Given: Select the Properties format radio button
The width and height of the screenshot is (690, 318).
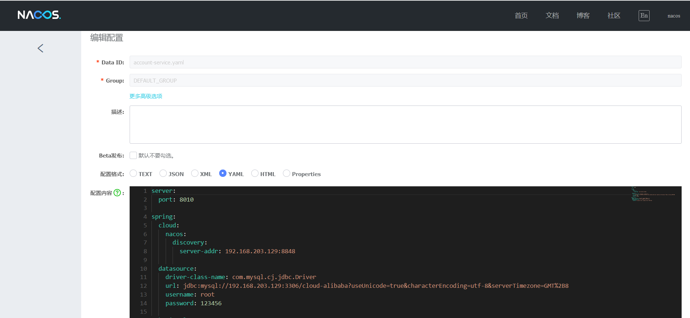Looking at the screenshot, I should [x=287, y=174].
